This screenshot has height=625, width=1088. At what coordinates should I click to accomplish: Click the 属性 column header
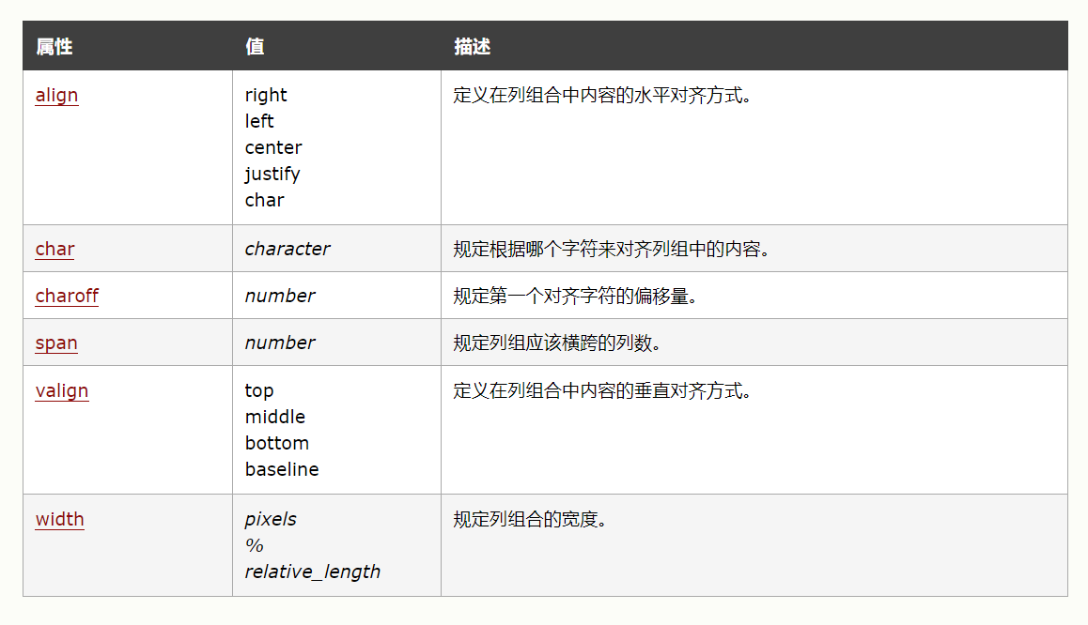pyautogui.click(x=54, y=46)
